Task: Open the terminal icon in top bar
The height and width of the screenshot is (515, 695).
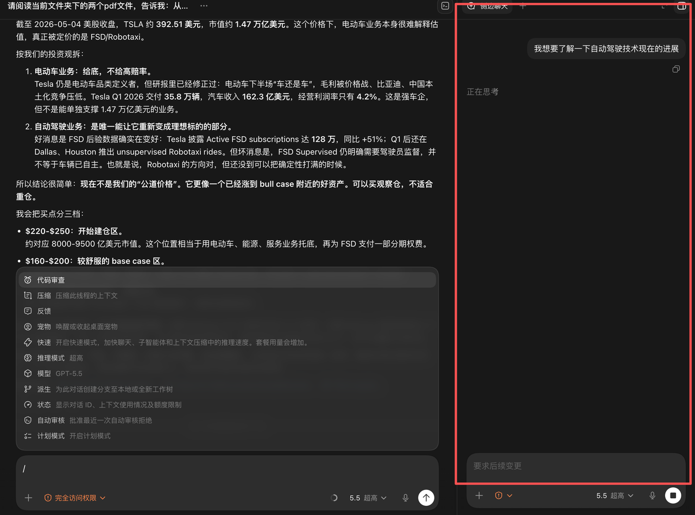Action: click(445, 6)
